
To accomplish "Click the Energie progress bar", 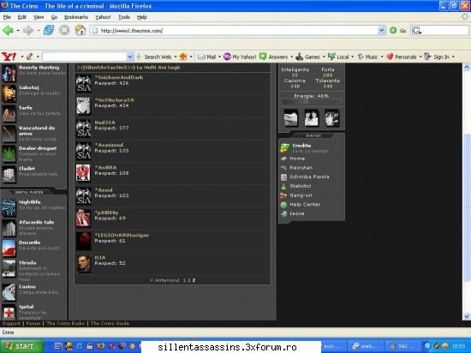I will click(x=311, y=102).
